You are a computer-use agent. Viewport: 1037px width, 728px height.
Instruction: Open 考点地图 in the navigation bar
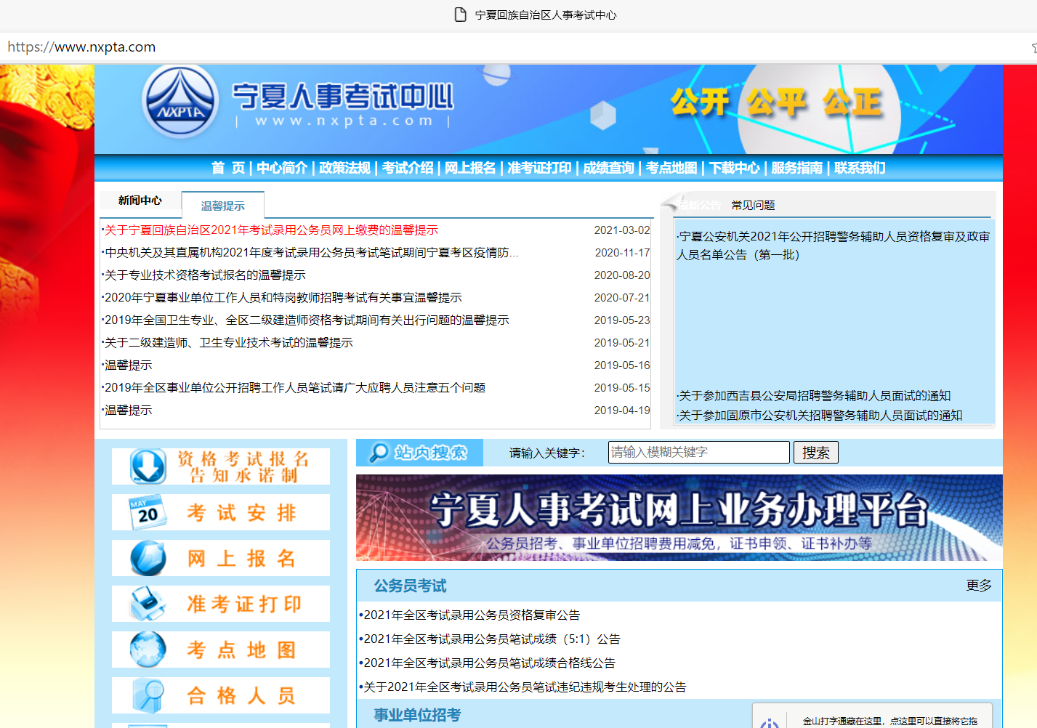click(x=671, y=168)
